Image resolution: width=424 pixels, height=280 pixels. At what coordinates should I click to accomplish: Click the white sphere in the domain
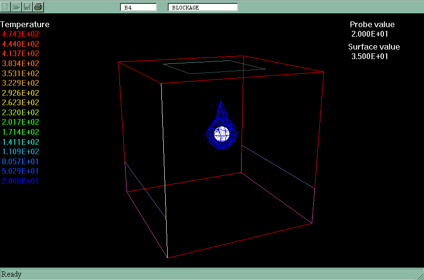point(222,134)
